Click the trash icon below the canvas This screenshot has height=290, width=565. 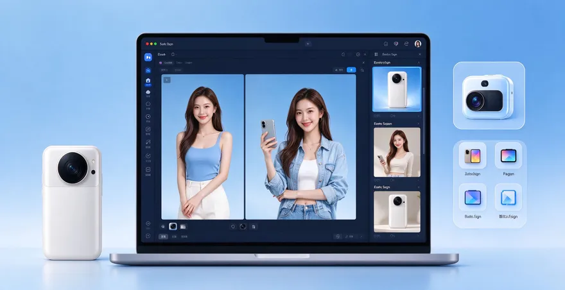pyautogui.click(x=254, y=226)
